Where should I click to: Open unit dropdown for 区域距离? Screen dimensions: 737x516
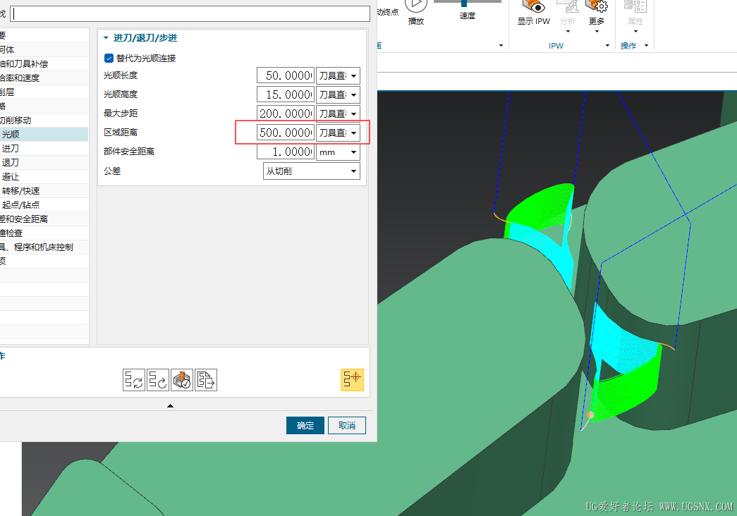tap(338, 133)
